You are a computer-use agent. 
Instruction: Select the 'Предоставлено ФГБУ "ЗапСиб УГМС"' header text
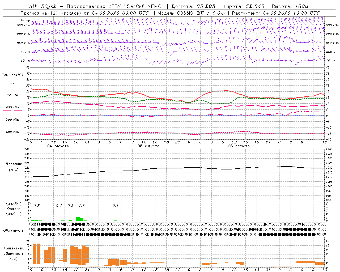tap(115, 7)
